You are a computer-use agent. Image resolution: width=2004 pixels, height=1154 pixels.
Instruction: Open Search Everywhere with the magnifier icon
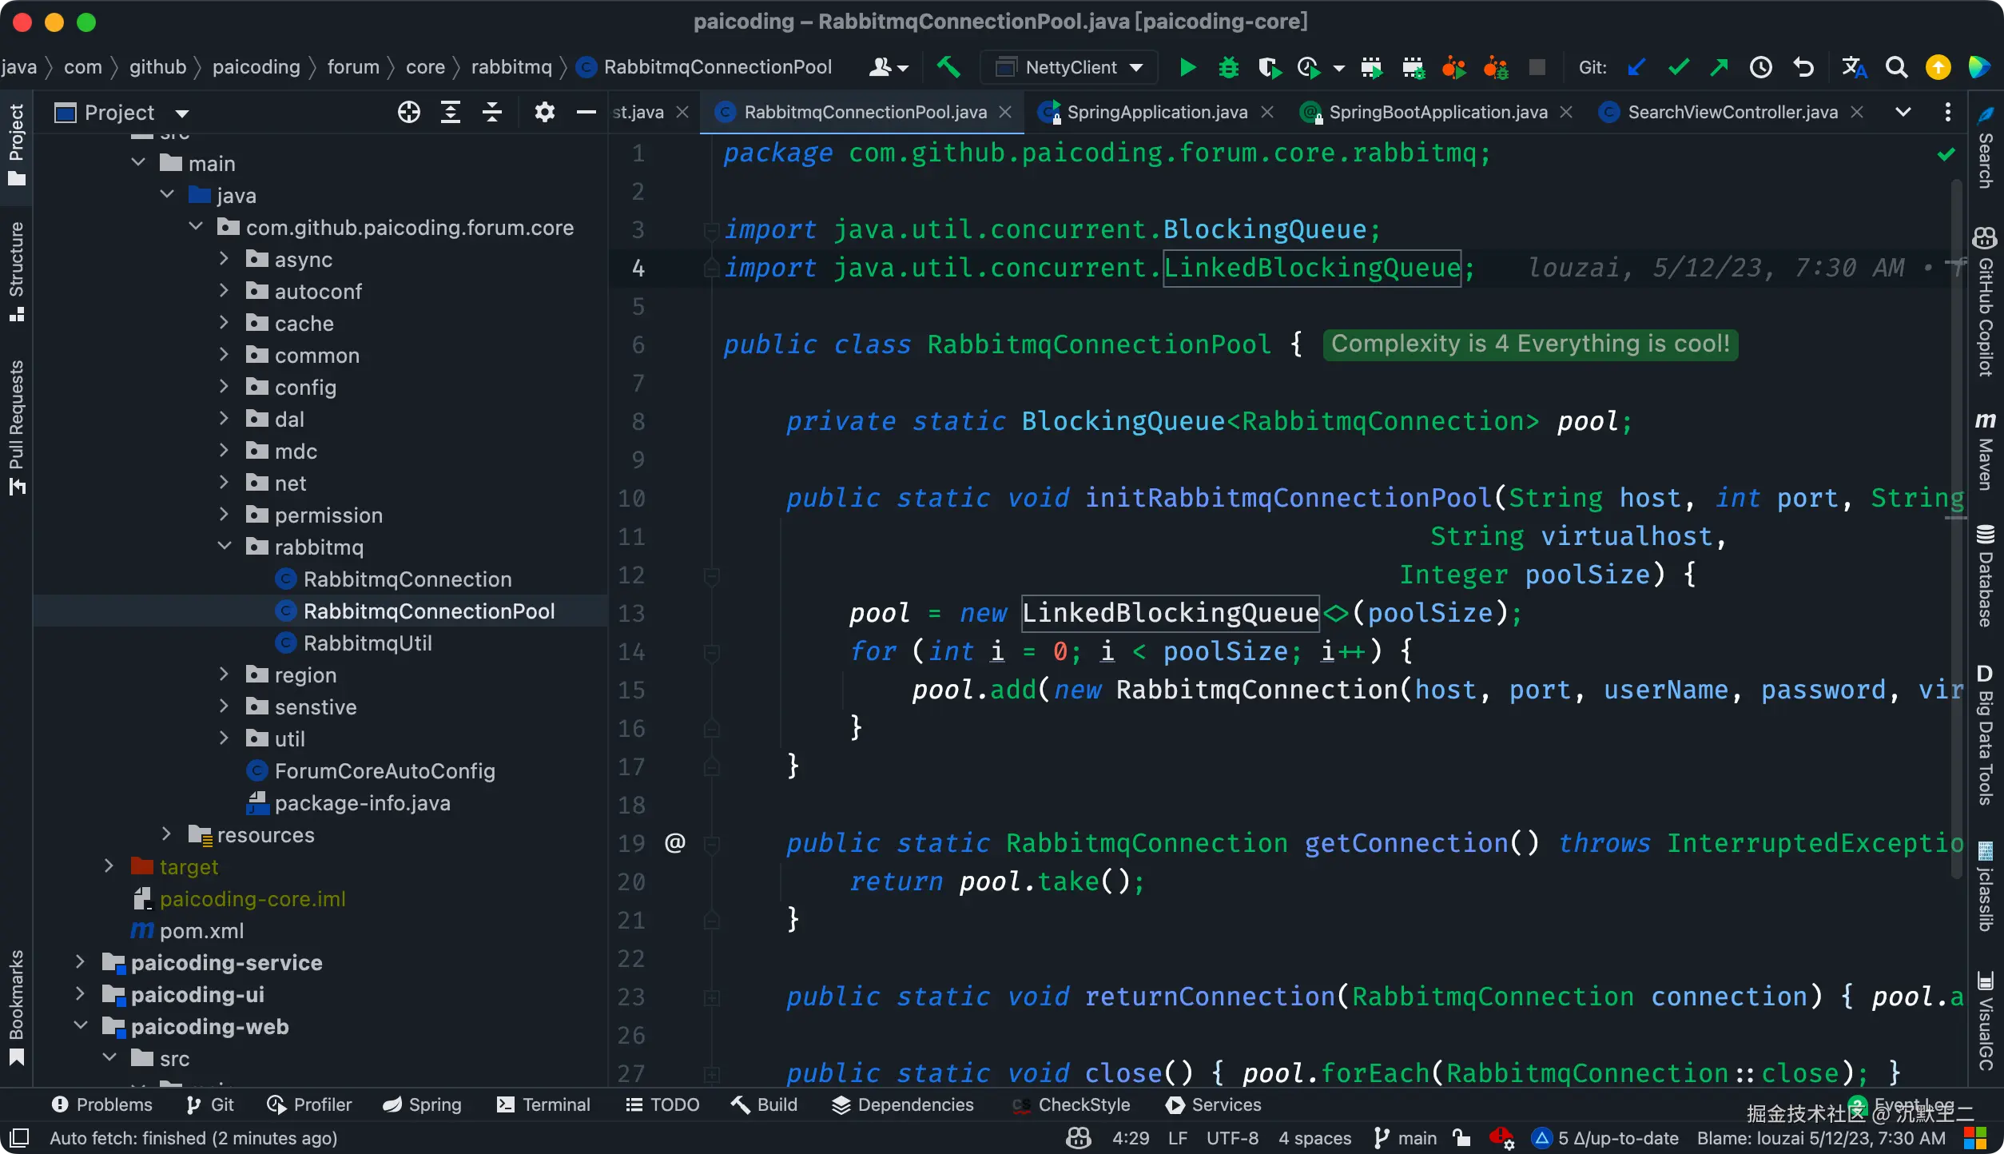click(1896, 67)
